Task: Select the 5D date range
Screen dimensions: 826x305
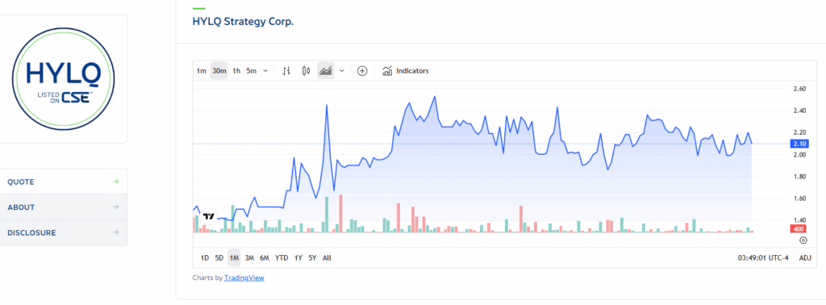Action: pyautogui.click(x=219, y=258)
